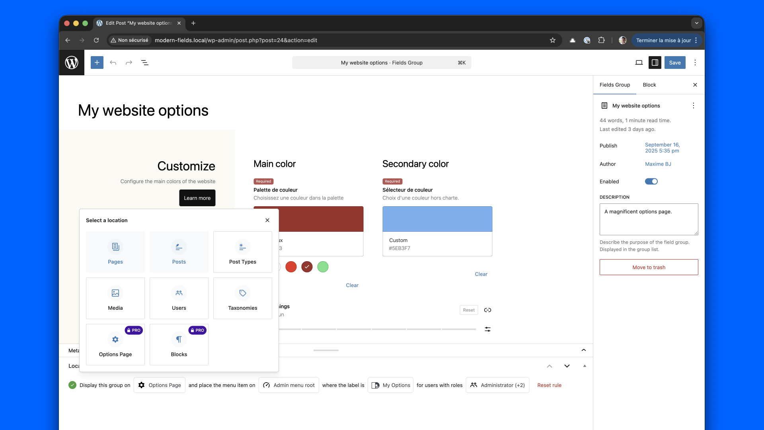Click the custom size sliders icon

tap(487, 329)
